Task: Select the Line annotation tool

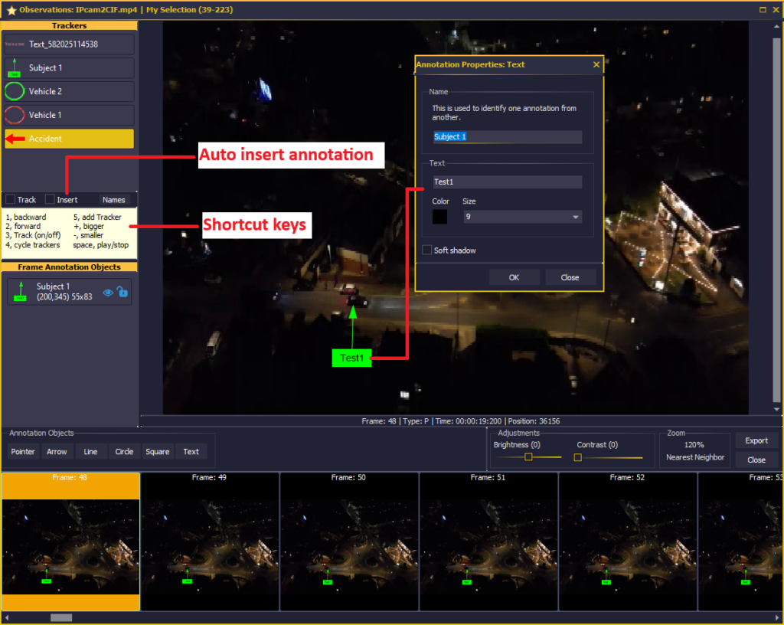Action: click(90, 451)
